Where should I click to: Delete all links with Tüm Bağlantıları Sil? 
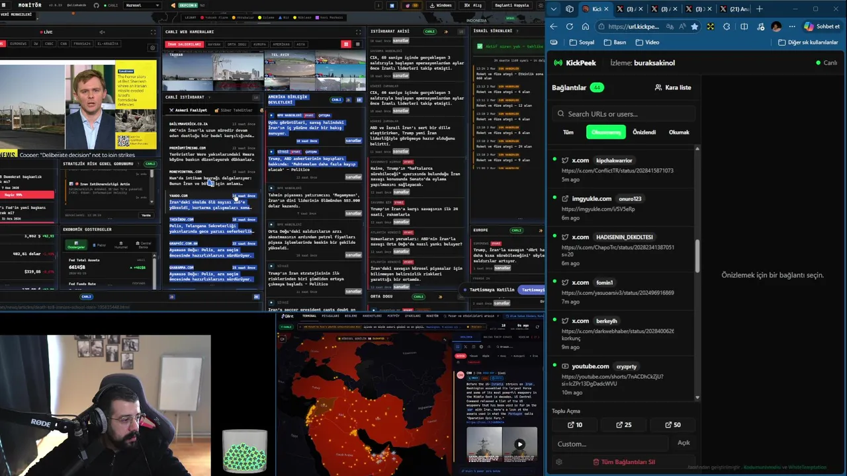[623, 462]
